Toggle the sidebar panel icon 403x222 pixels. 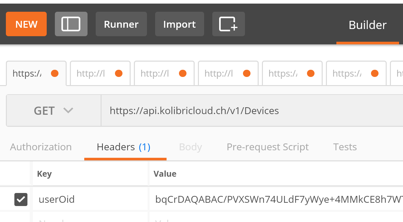[71, 24]
